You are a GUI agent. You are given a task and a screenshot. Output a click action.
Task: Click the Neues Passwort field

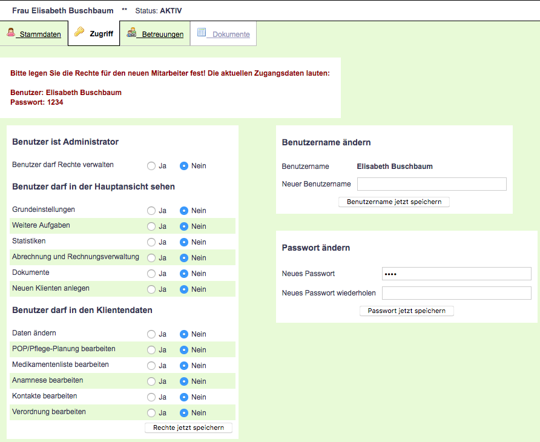click(x=456, y=274)
